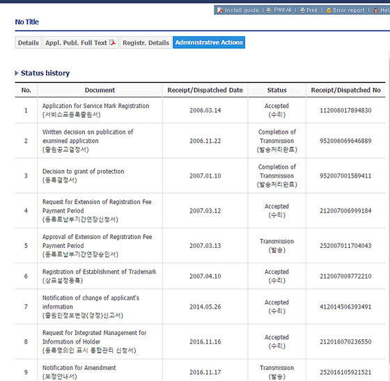The image size is (390, 381).
Task: Click date 2016.11.17
Action: click(x=205, y=373)
